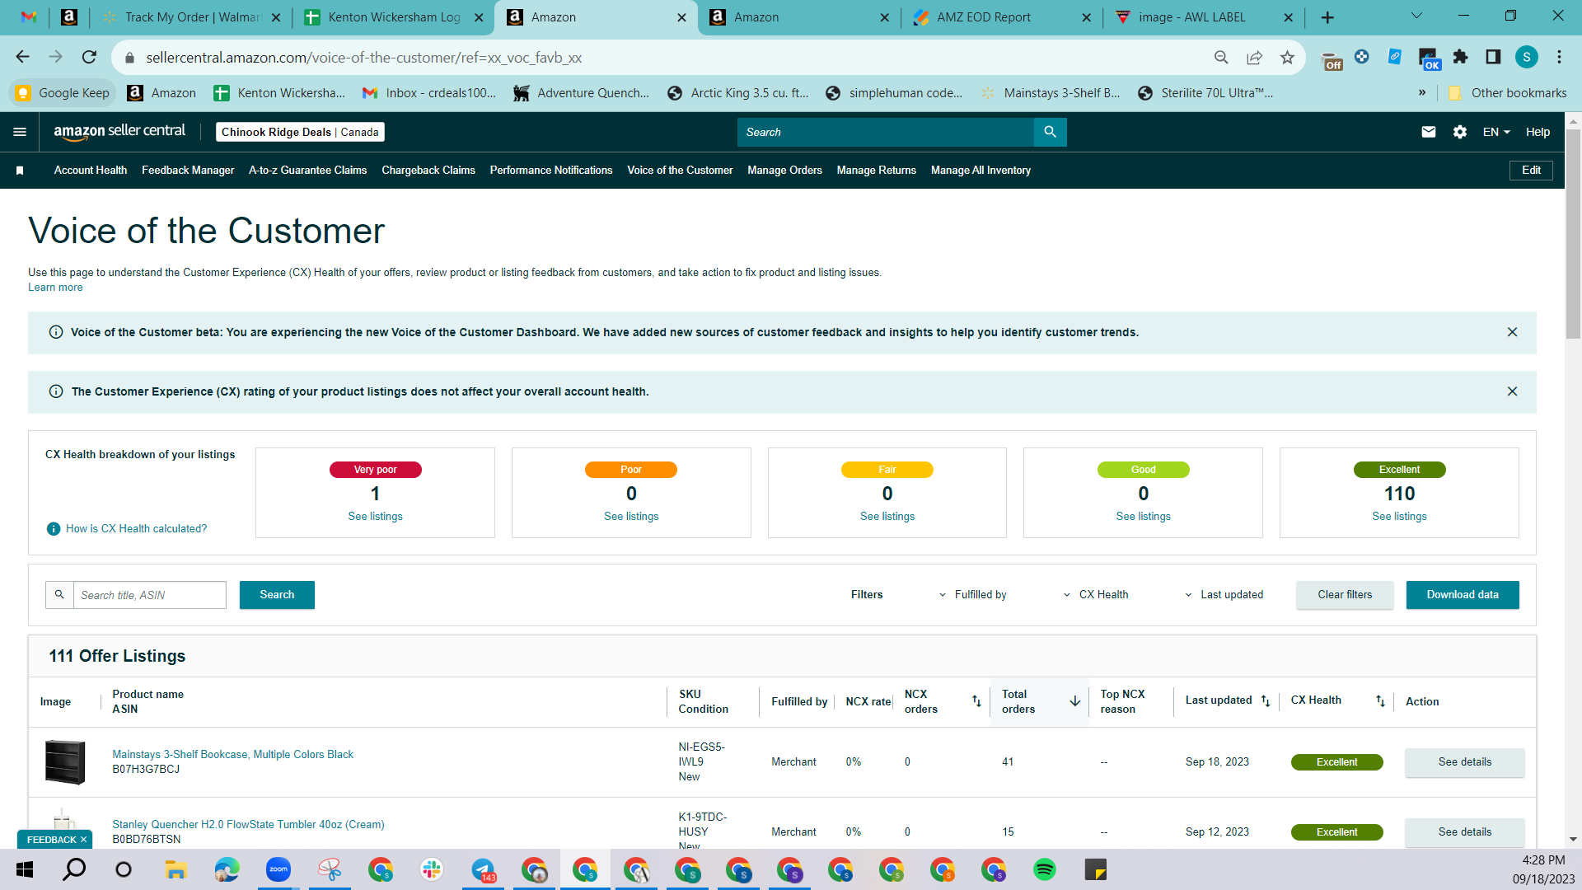The width and height of the screenshot is (1582, 890).
Task: Close the FEEDBACK widget
Action: [x=83, y=840]
